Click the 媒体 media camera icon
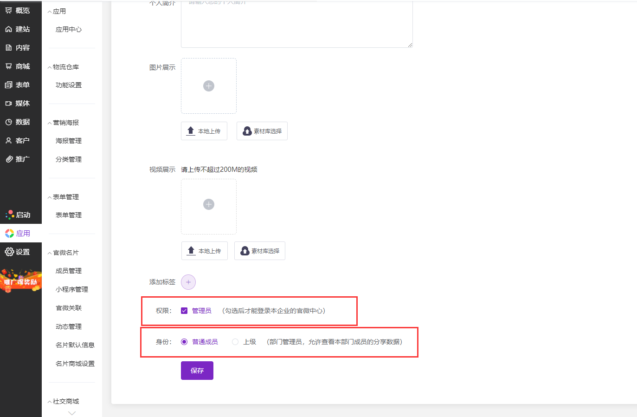 (8, 104)
